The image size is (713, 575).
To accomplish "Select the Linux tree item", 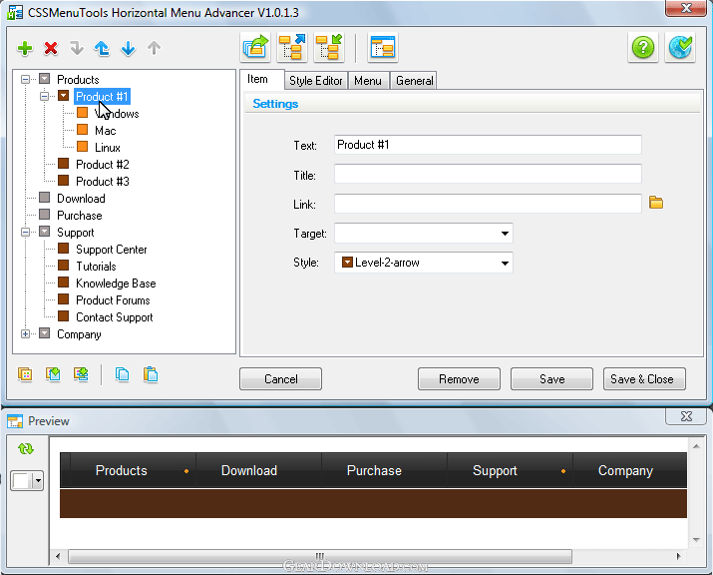I will click(x=108, y=148).
